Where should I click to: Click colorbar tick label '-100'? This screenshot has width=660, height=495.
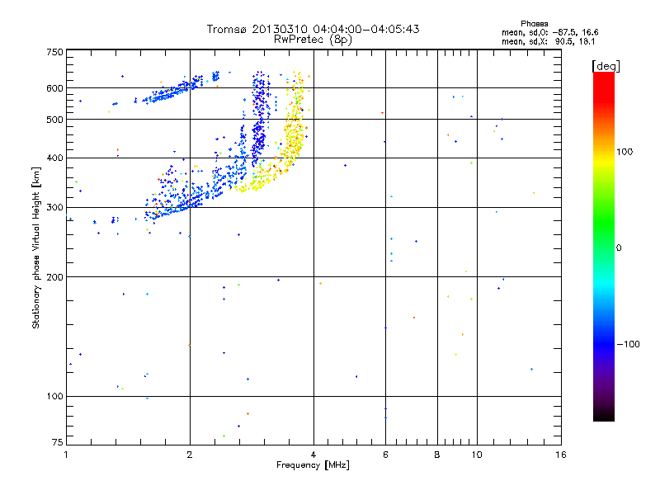pos(628,344)
